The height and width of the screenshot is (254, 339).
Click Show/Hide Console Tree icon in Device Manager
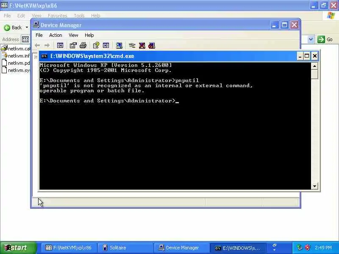coord(60,45)
